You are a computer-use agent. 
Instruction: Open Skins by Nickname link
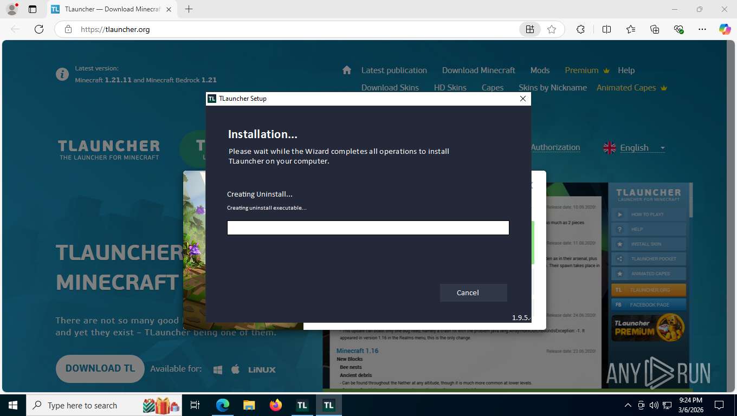tap(553, 88)
